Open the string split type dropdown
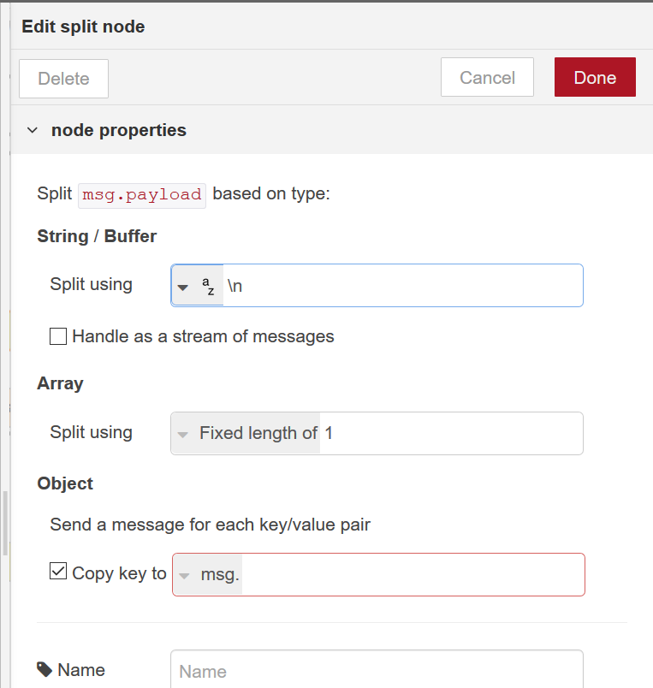 182,288
